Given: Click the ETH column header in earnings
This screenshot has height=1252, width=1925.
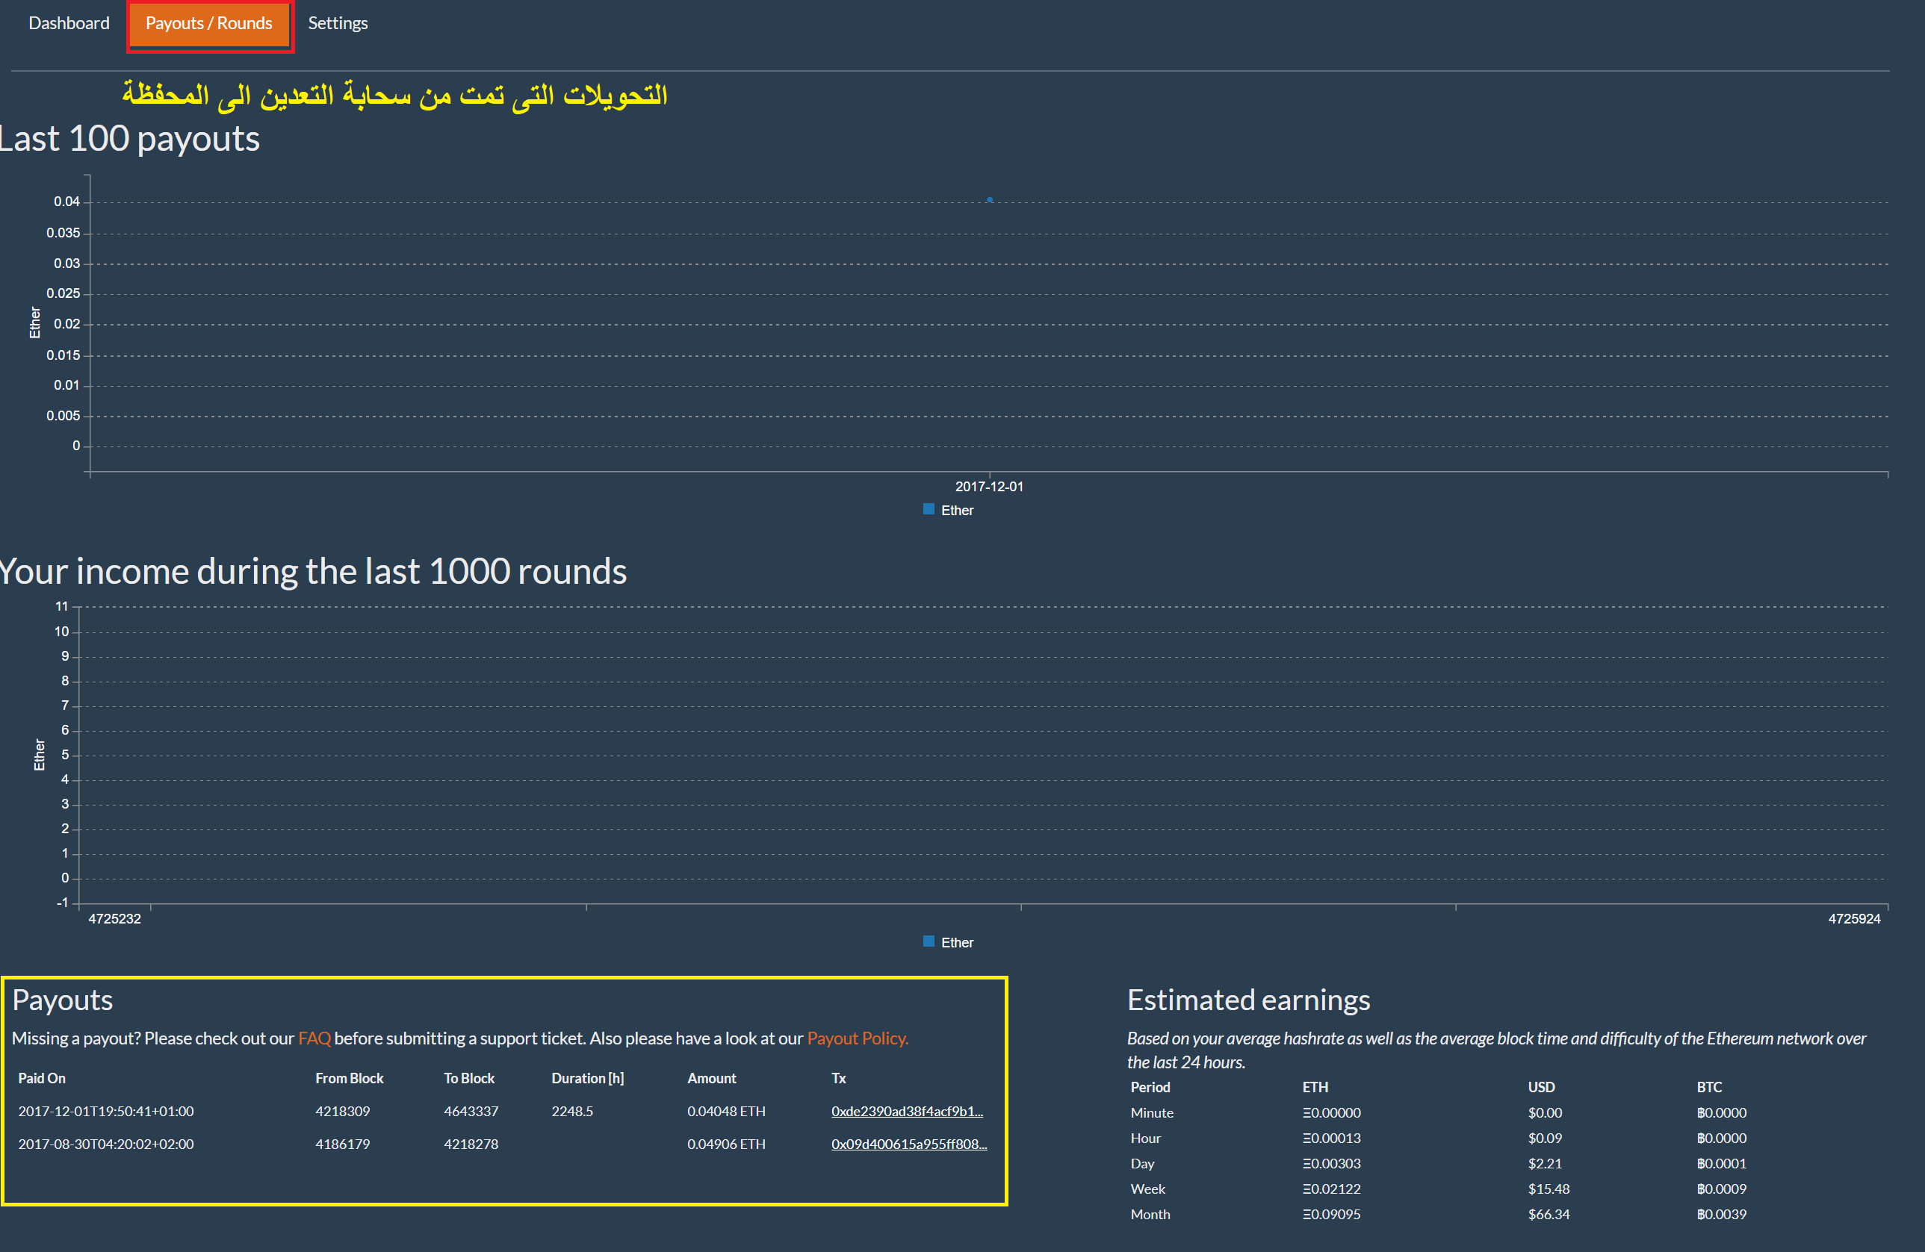Looking at the screenshot, I should [x=1315, y=1087].
